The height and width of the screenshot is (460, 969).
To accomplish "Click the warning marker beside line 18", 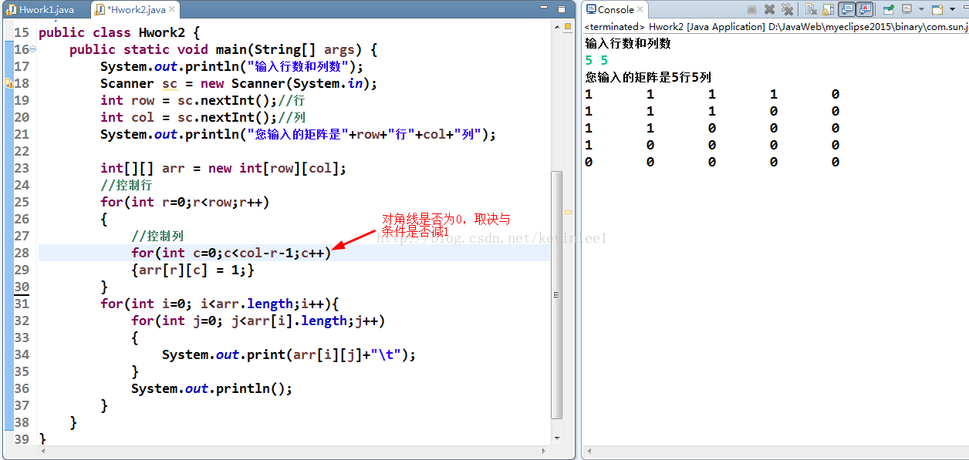I will pyautogui.click(x=8, y=83).
